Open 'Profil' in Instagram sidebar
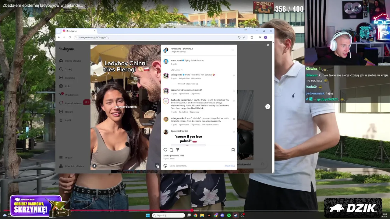 pyautogui.click(x=65, y=120)
